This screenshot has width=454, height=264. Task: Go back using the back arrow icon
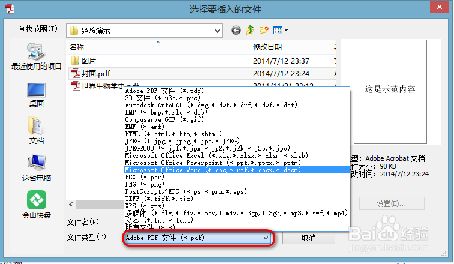click(236, 30)
